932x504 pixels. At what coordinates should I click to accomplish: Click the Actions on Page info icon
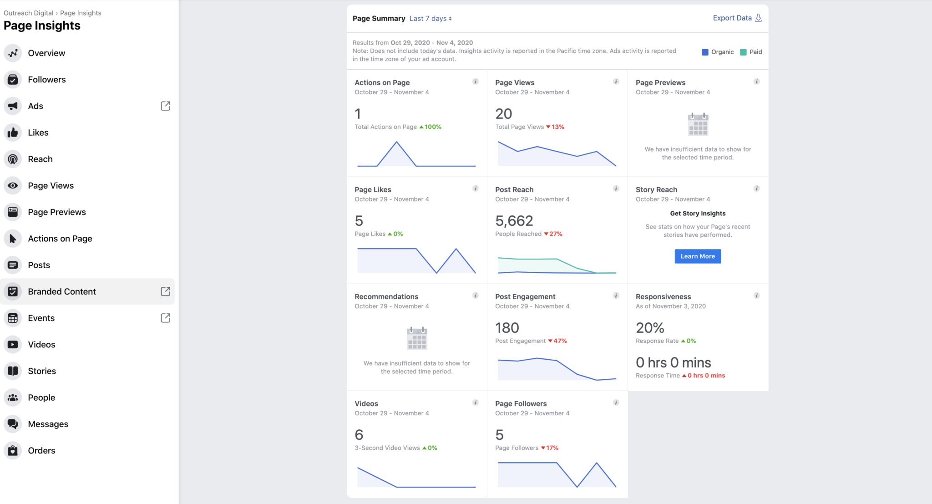point(476,82)
